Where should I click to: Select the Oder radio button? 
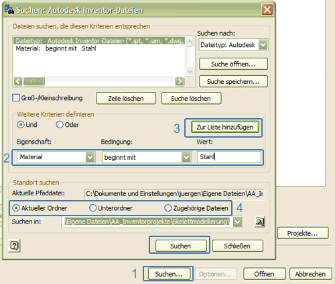(60, 124)
